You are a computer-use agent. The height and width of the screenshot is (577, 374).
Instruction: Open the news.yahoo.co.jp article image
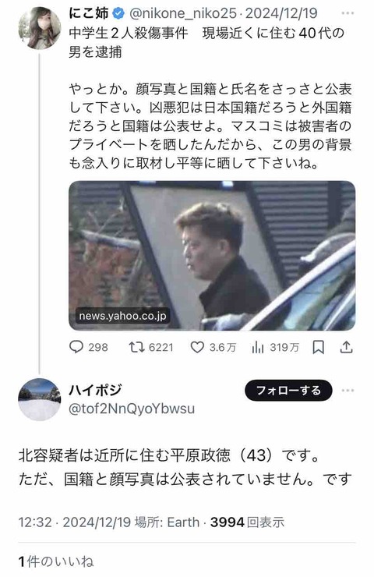coord(212,256)
